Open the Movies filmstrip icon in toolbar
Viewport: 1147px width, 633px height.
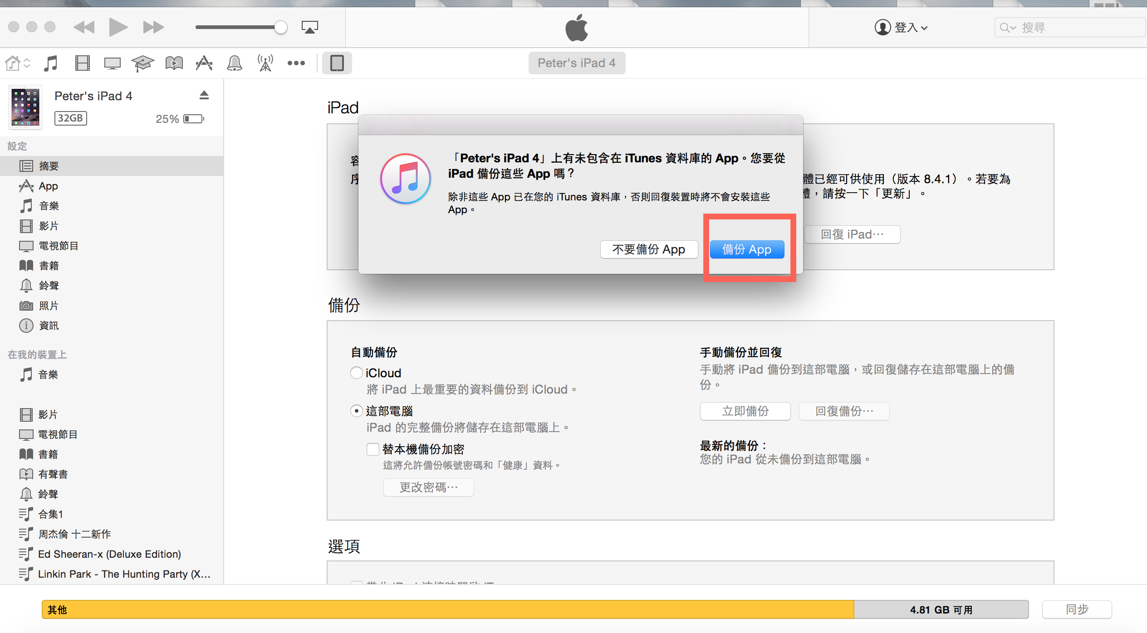point(82,63)
